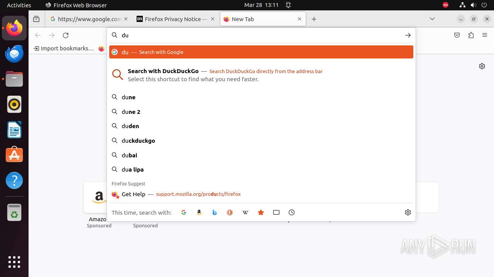
Task: Open Firefox View tab icon
Action: (36, 19)
